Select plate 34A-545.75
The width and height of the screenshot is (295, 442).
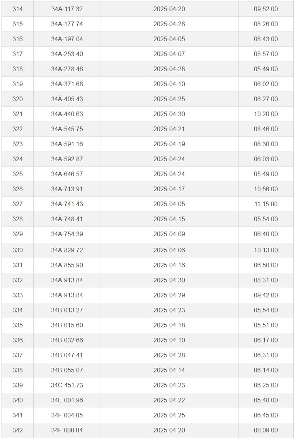[67, 129]
